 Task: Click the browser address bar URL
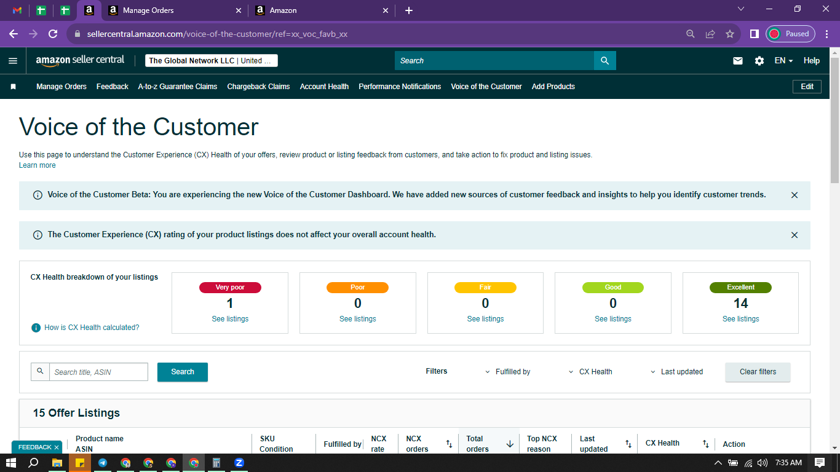[x=217, y=34]
